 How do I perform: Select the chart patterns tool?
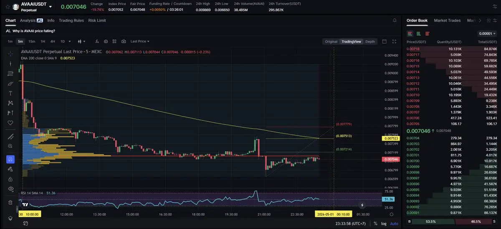10,103
